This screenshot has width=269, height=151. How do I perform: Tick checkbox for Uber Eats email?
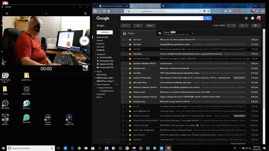(123, 140)
